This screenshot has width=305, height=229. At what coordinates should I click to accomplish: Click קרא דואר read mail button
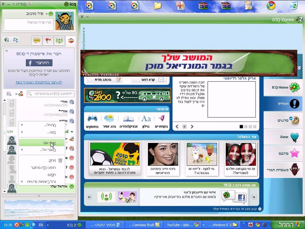[149, 80]
